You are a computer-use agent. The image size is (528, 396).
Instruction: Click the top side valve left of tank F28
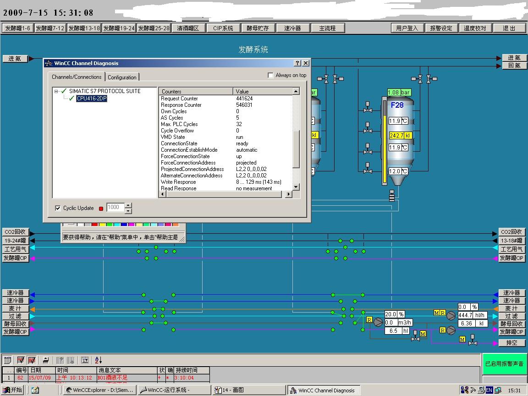(368, 107)
